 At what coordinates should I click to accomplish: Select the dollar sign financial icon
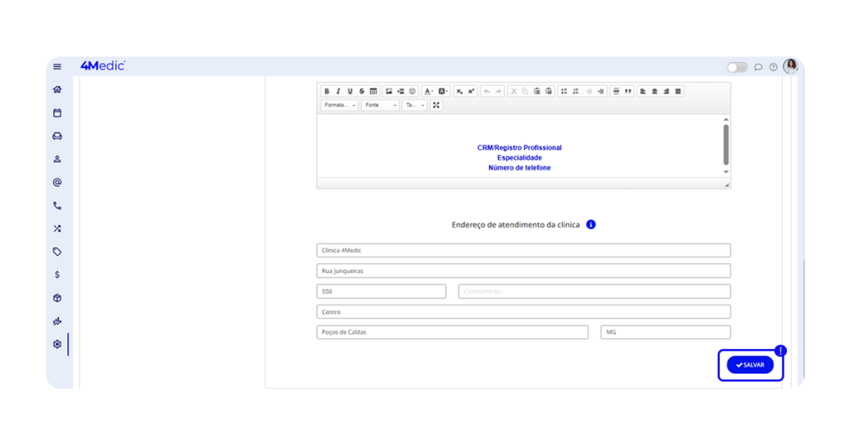tap(57, 275)
